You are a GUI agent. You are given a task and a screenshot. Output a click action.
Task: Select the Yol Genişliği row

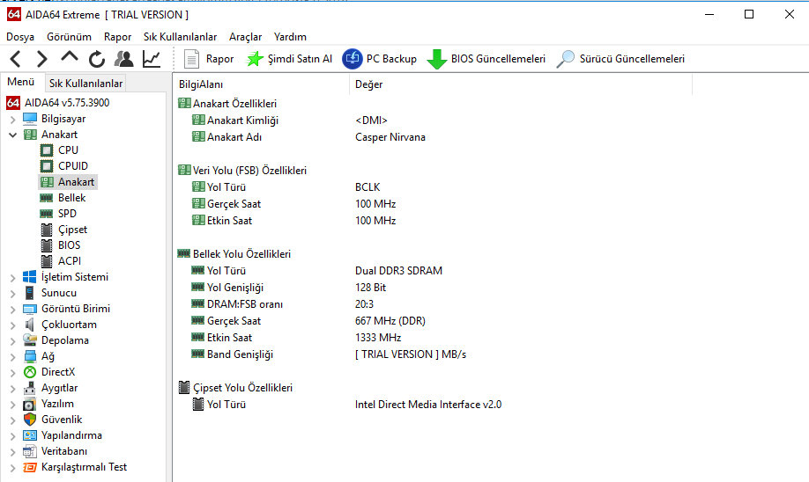tap(434, 288)
